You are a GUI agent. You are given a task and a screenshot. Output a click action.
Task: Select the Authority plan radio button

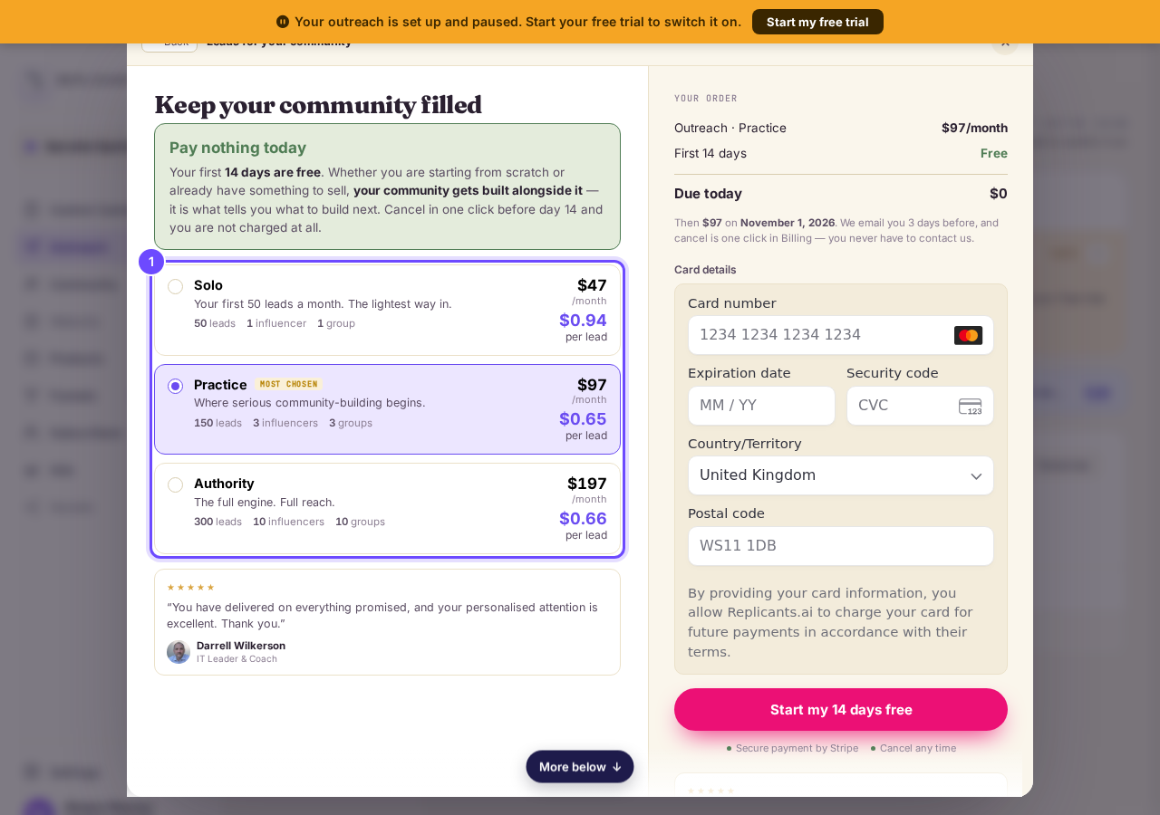175,484
